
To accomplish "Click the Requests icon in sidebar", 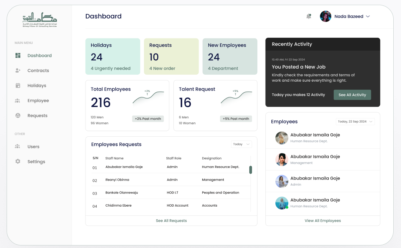I will click(x=18, y=116).
